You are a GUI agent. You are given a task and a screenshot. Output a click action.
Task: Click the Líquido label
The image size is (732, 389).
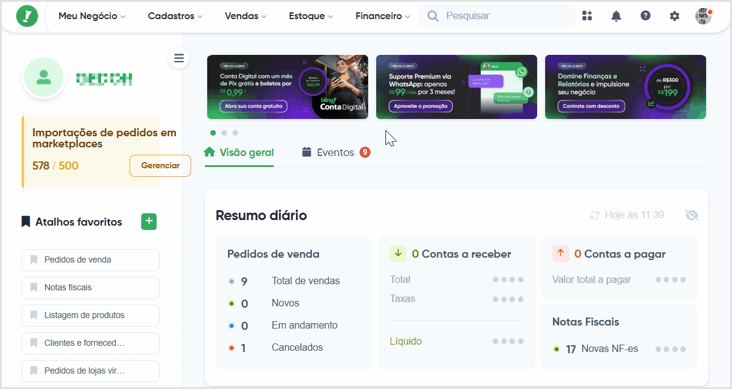point(406,342)
